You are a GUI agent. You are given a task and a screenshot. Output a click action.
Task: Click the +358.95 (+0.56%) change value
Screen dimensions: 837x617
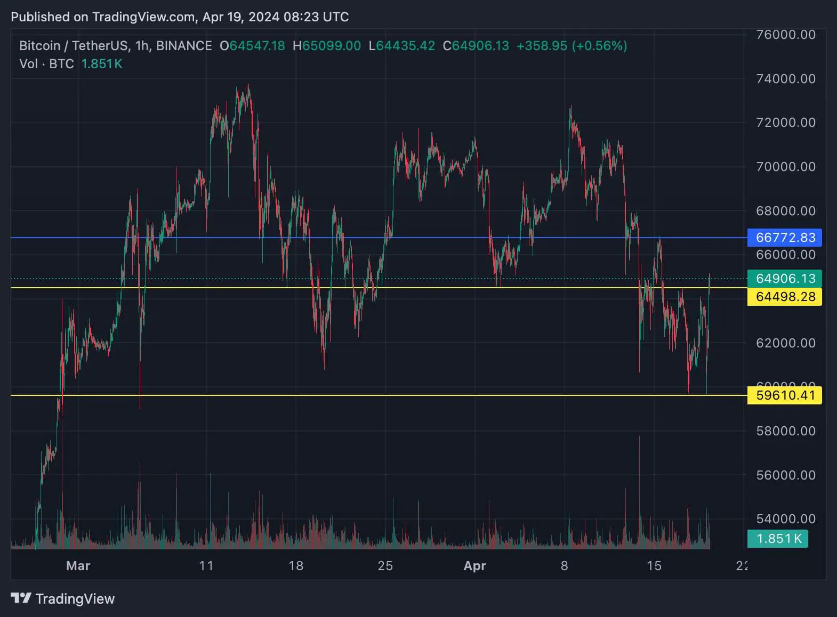click(572, 46)
